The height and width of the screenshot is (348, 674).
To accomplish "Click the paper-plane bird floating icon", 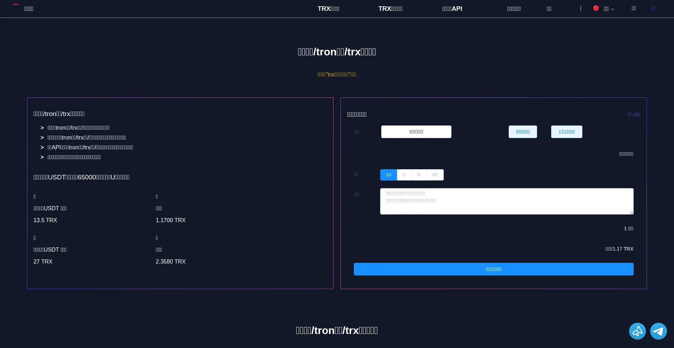I will [x=637, y=331].
